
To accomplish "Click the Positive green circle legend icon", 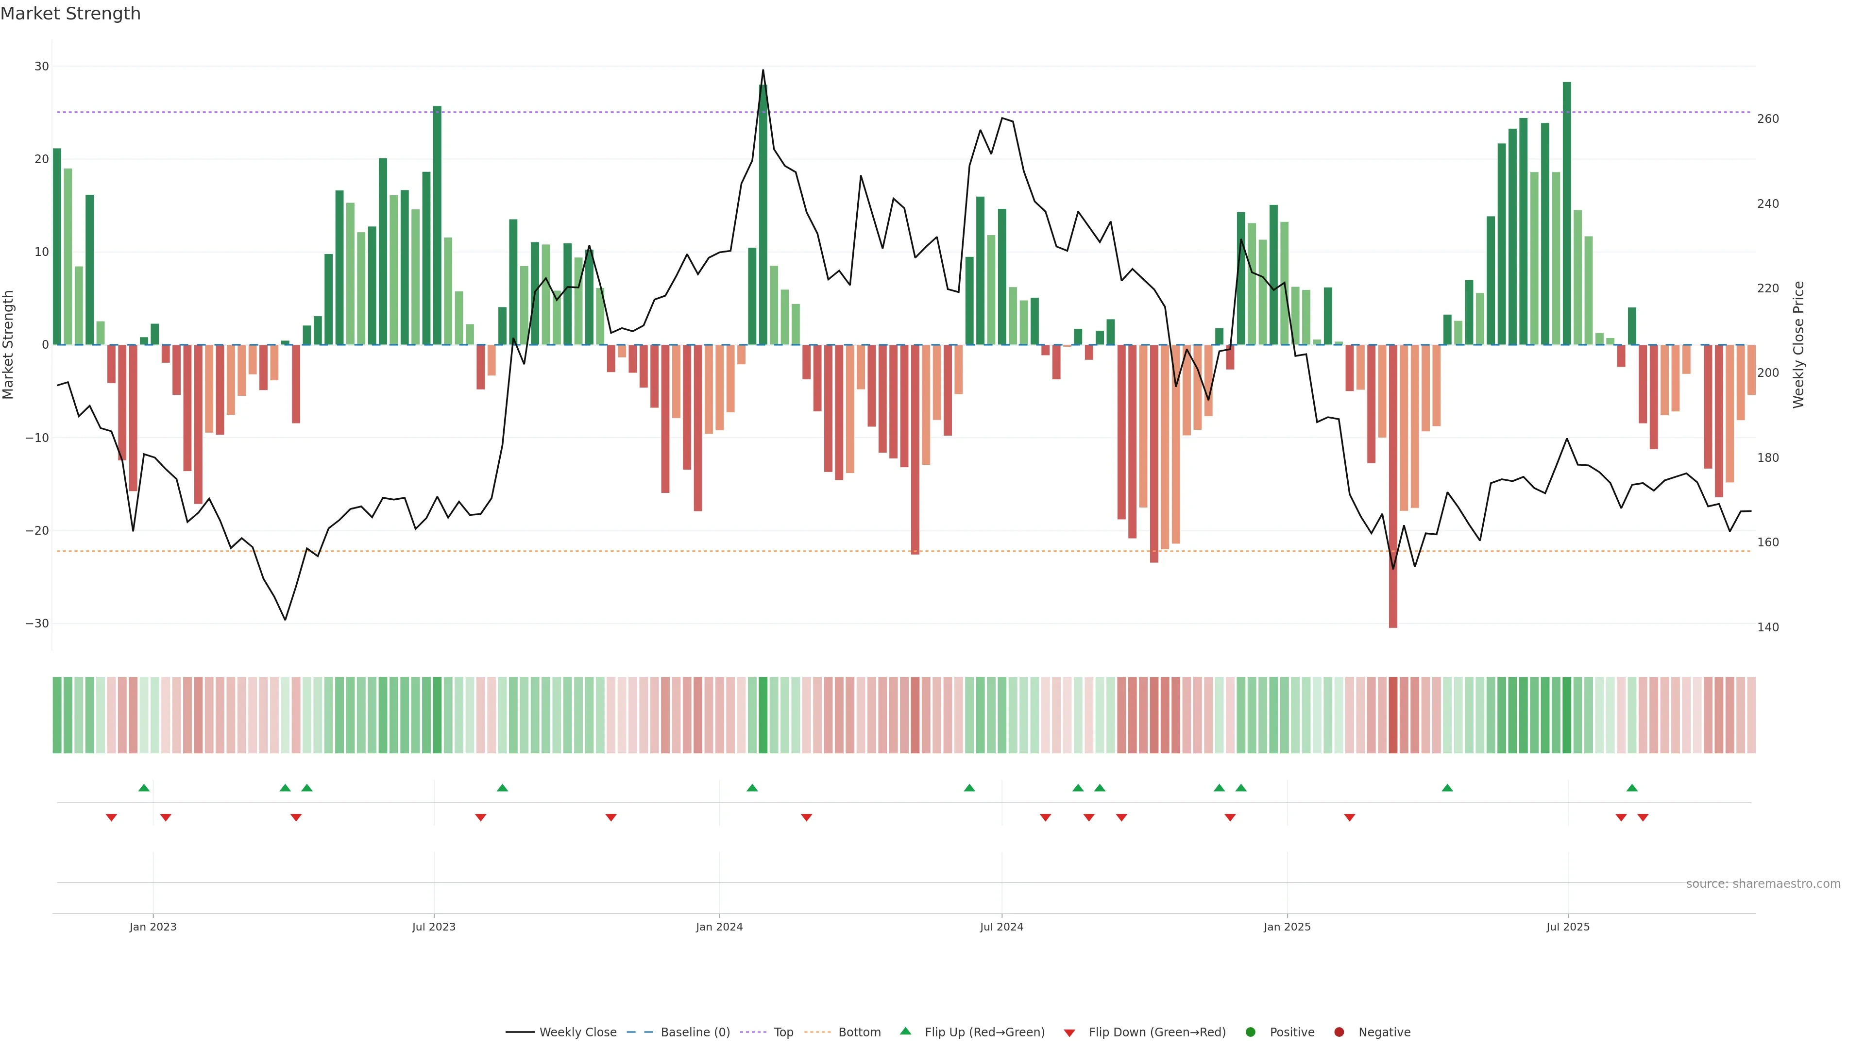I will (1250, 1032).
